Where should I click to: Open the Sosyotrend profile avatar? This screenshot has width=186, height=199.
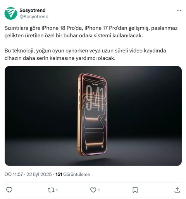point(11,13)
